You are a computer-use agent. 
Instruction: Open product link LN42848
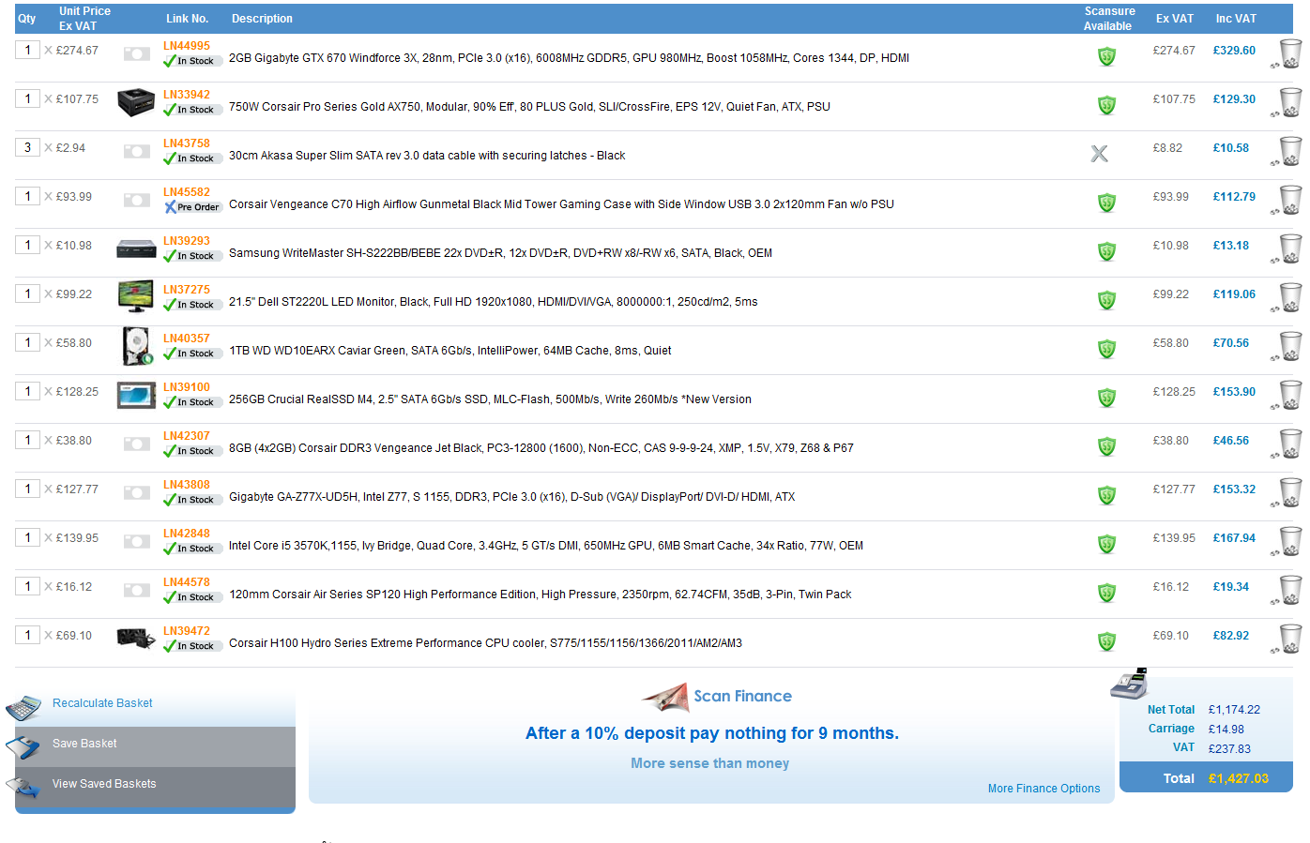[187, 534]
